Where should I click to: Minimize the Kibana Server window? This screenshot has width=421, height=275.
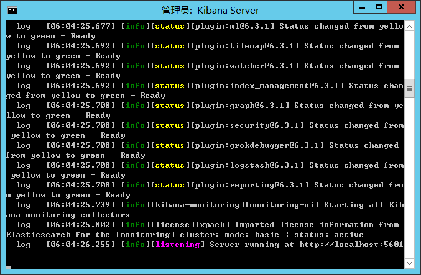click(x=362, y=7)
